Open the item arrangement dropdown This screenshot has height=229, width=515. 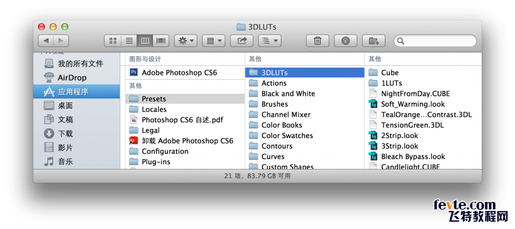pos(214,41)
